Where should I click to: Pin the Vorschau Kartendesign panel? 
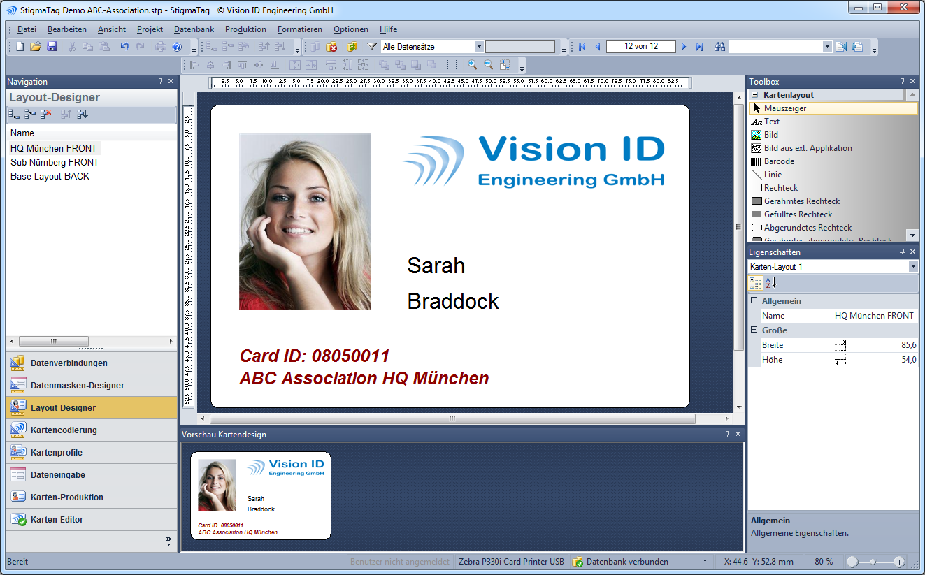[727, 434]
